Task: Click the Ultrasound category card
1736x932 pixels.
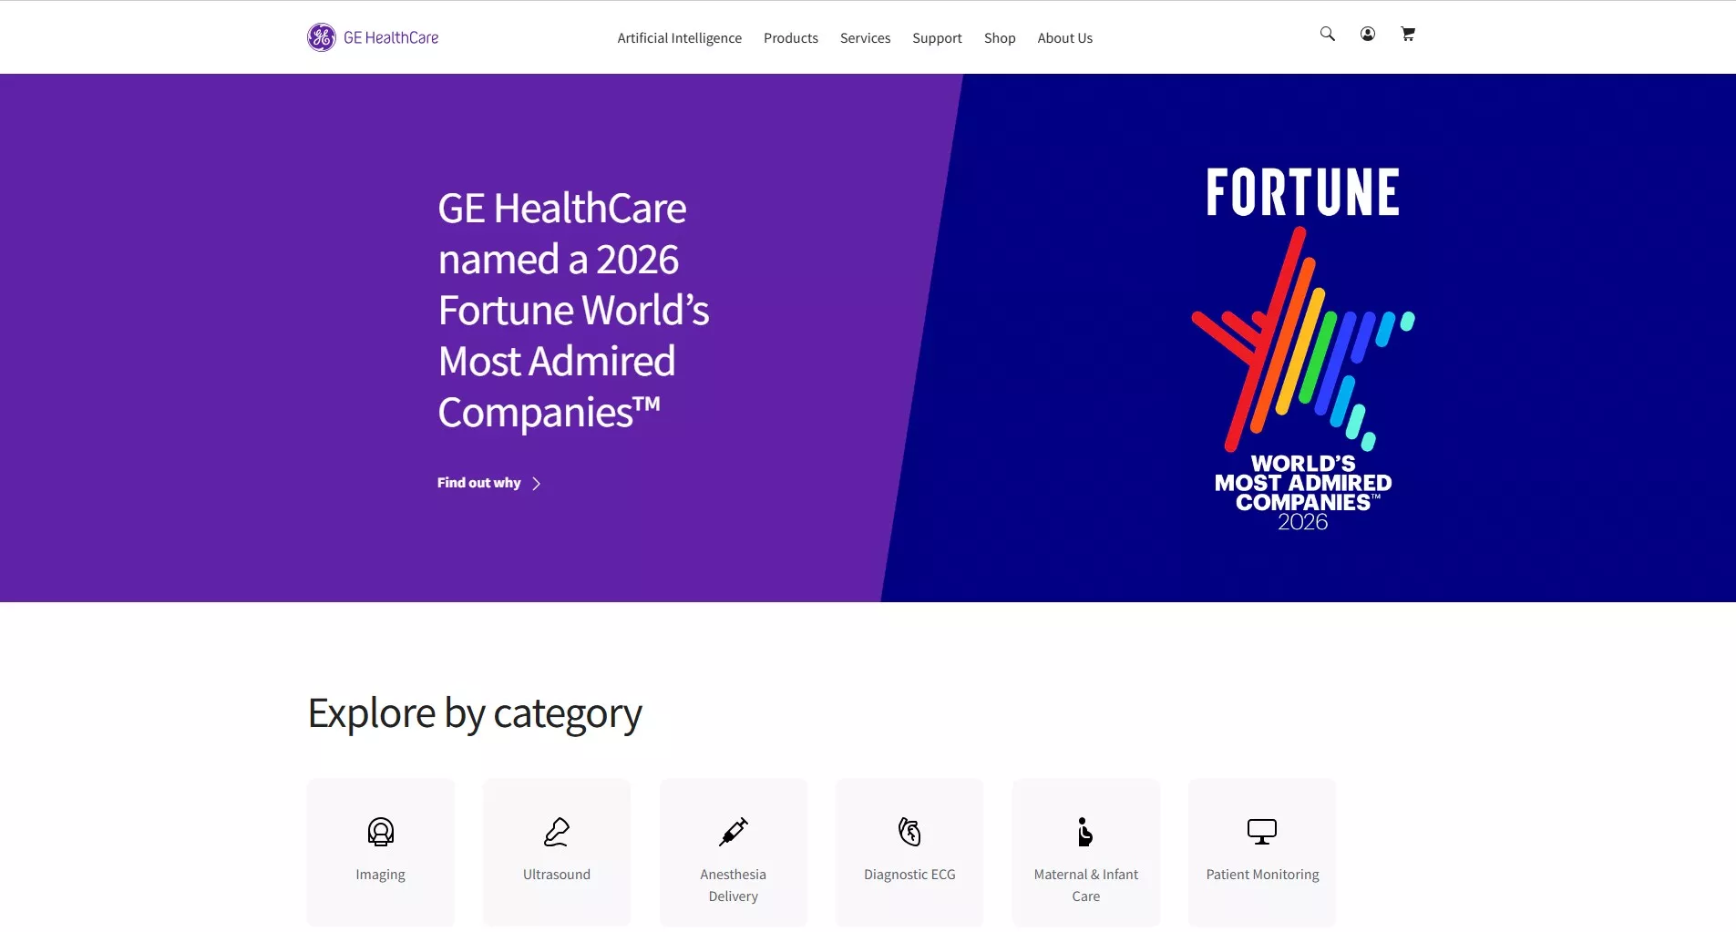Action: tap(556, 853)
